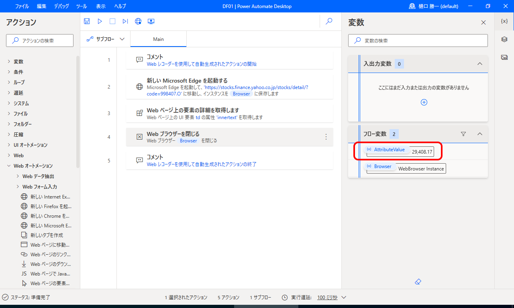Click the comment icon on action 5

(139, 160)
